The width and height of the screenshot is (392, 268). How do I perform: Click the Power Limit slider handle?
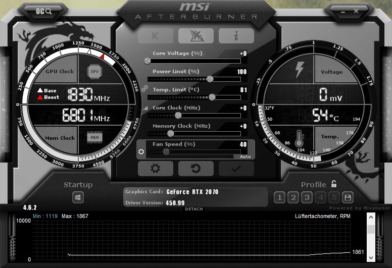click(x=210, y=79)
